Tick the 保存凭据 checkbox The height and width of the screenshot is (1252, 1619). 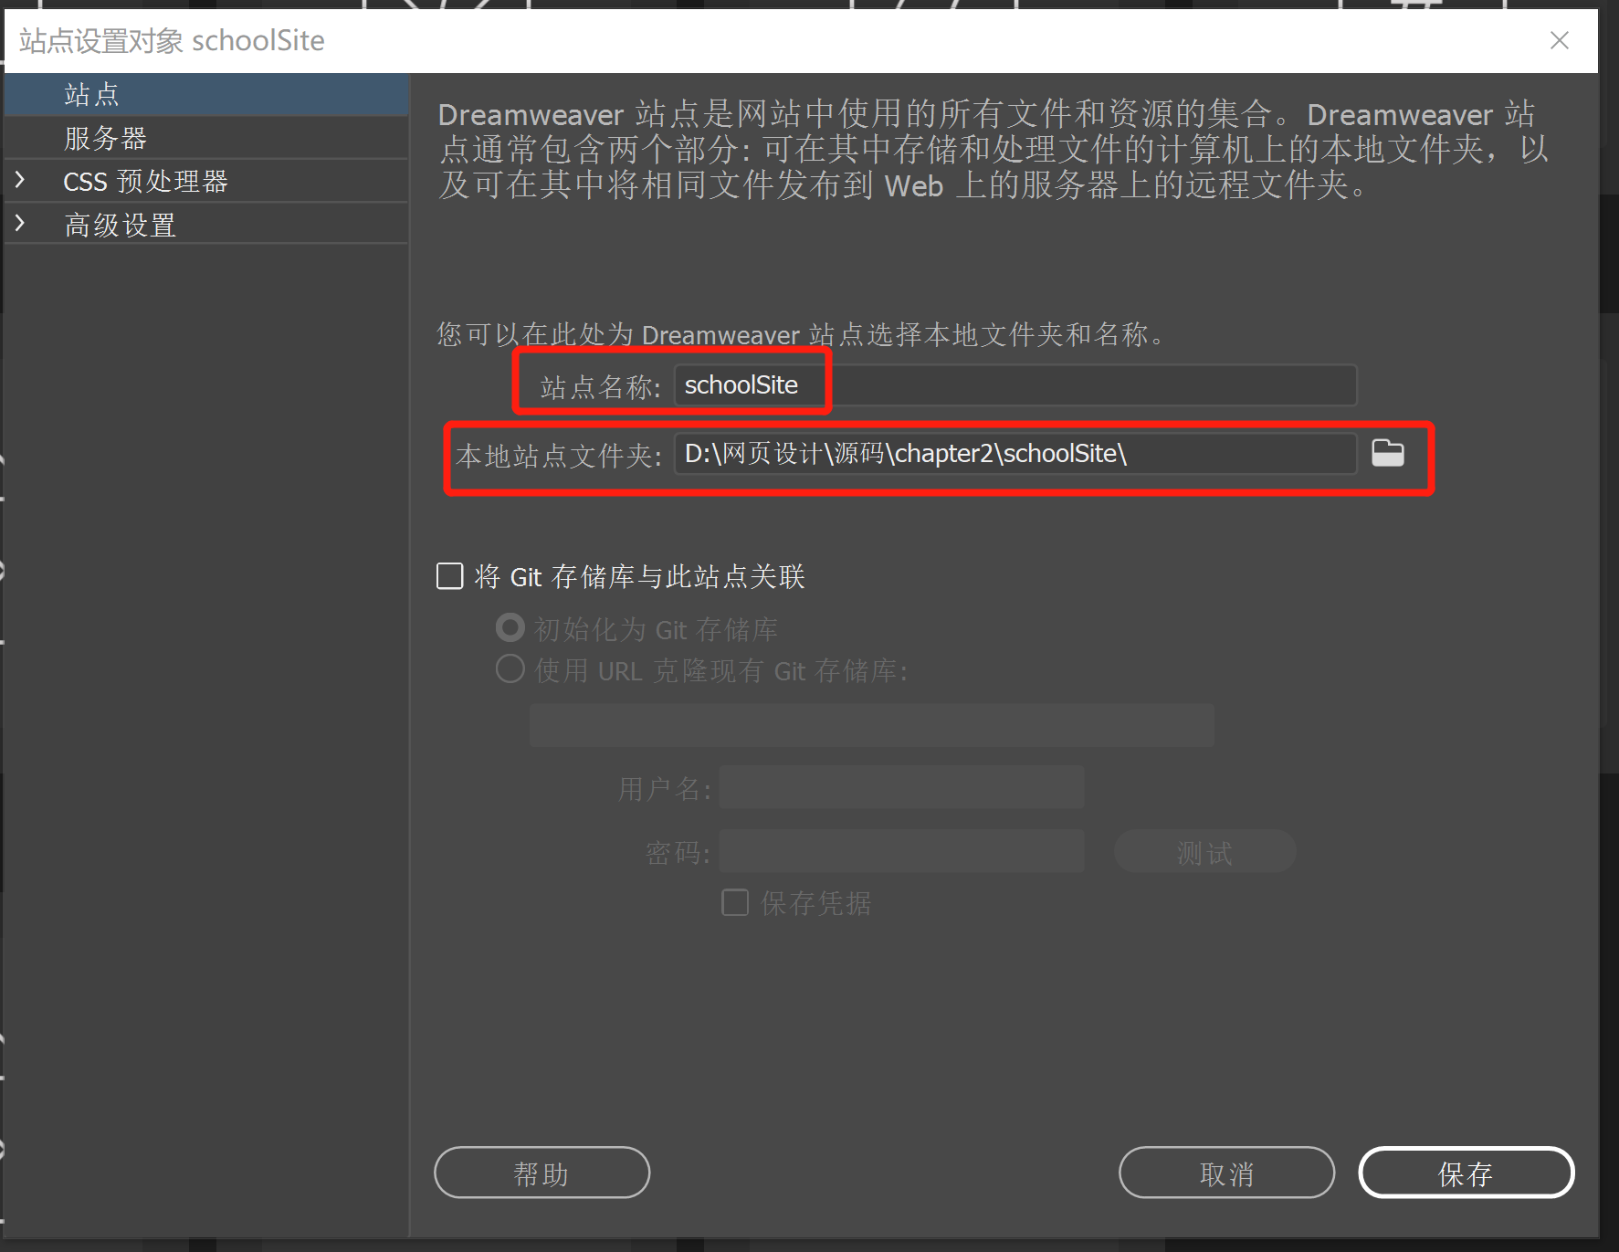coord(735,902)
